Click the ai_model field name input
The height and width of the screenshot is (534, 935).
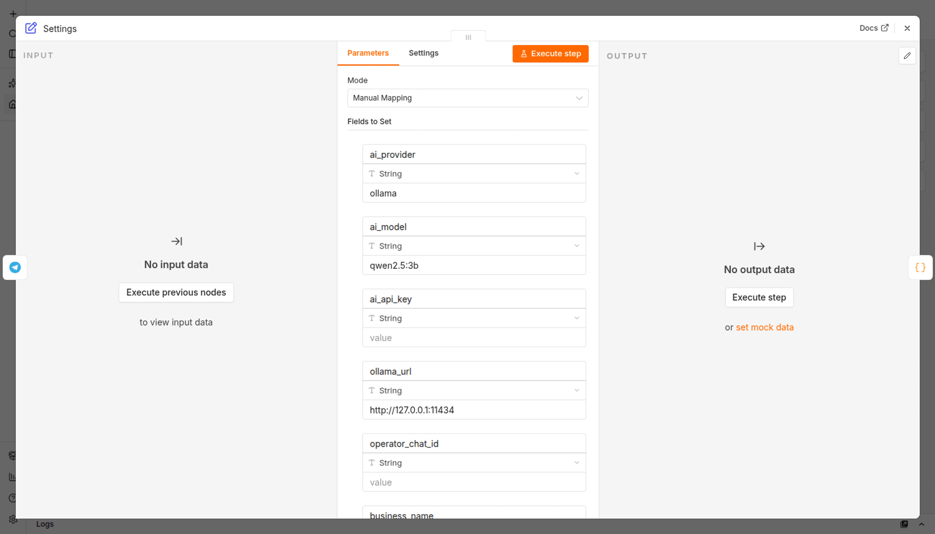coord(474,227)
